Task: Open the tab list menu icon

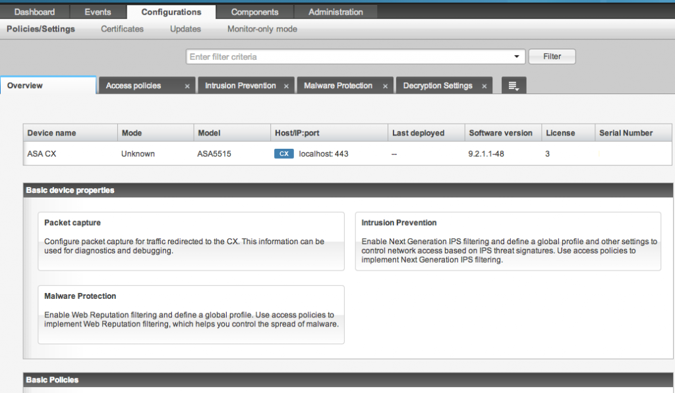Action: 514,86
